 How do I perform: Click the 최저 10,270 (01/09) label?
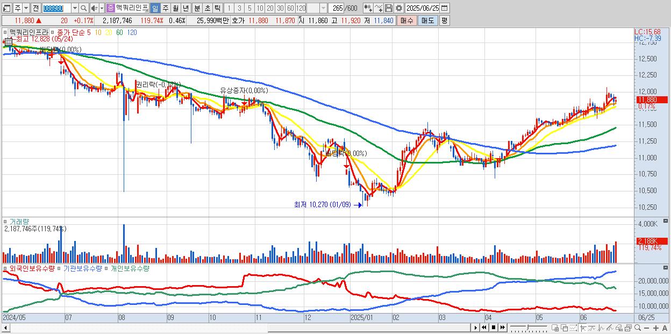(x=322, y=204)
